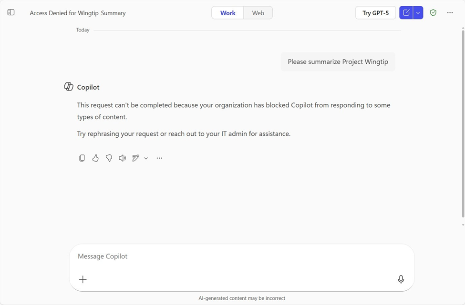The height and width of the screenshot is (305, 465).
Task: Read the response aloud with the speaker icon
Action: pyautogui.click(x=122, y=158)
